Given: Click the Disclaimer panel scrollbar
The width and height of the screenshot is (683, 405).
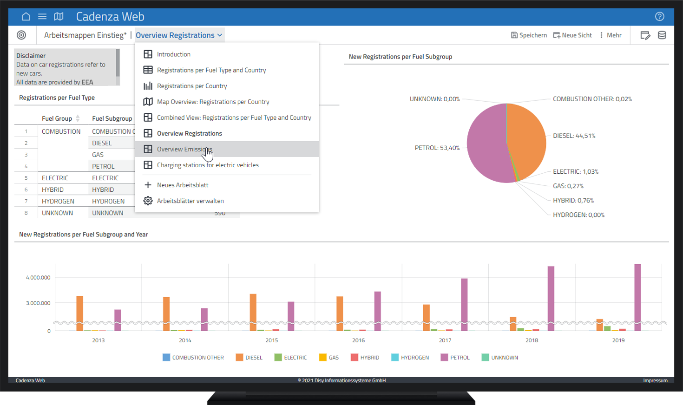Looking at the screenshot, I should coord(118,63).
